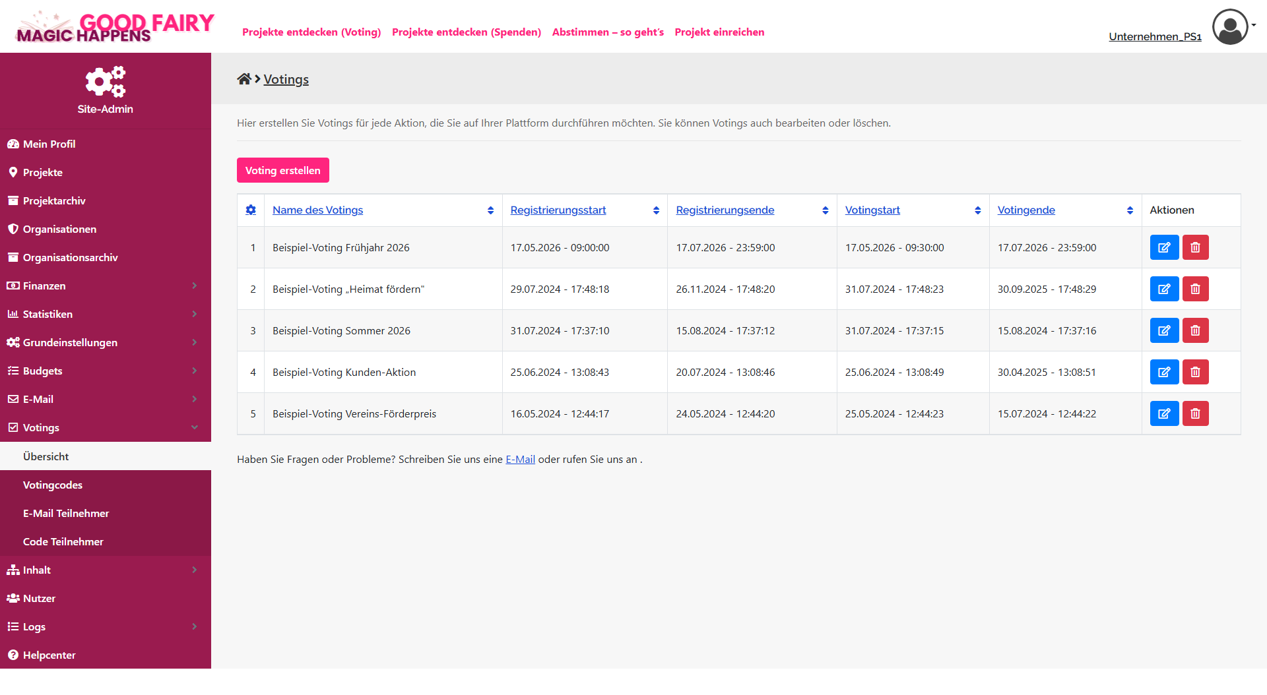This screenshot has height=695, width=1267.
Task: Click the Votingstart column header
Action: [x=872, y=210]
